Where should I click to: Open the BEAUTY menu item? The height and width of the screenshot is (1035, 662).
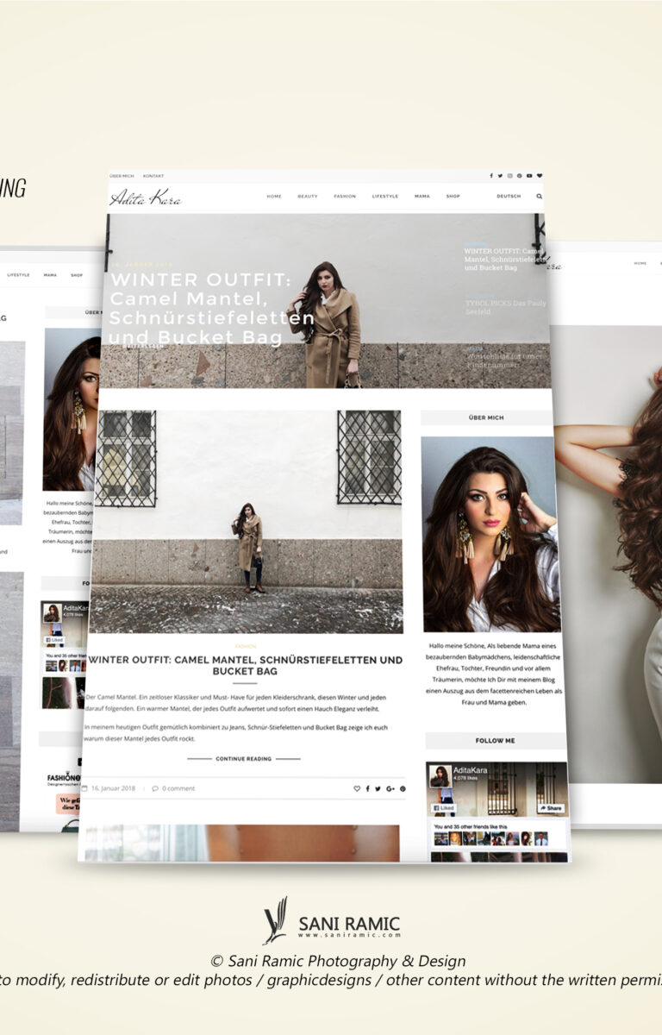[x=308, y=196]
